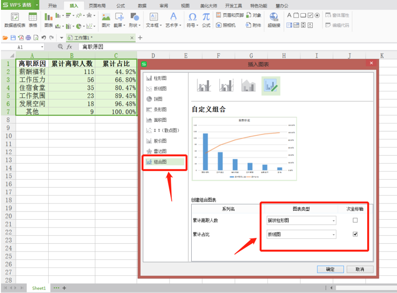Insert an attachment with 附件

tap(254, 25)
